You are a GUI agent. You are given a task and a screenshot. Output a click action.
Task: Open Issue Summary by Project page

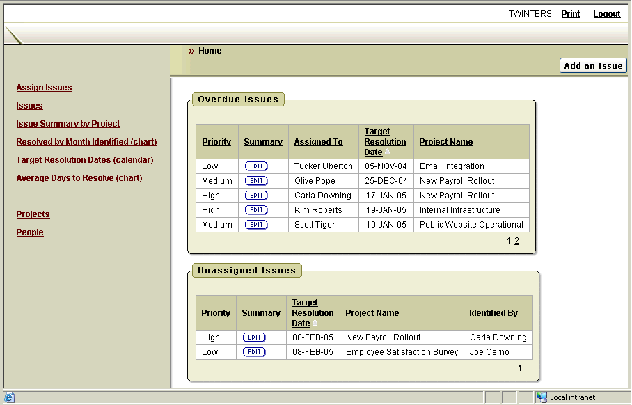click(68, 124)
